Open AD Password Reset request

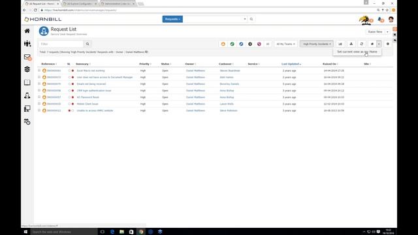[88, 97]
